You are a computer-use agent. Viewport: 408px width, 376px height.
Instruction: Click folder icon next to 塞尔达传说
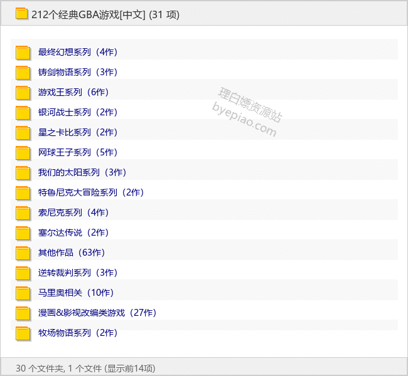pyautogui.click(x=23, y=233)
